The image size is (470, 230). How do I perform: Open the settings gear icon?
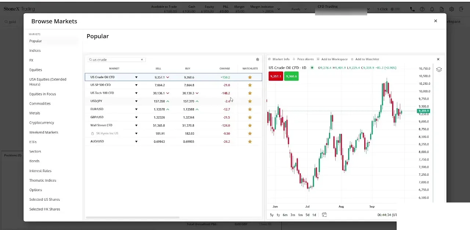[x=452, y=9]
